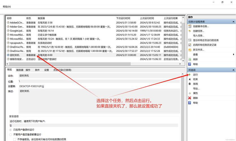Switch to the 常规 tab
The height and width of the screenshot is (141, 236).
pyautogui.click(x=9, y=70)
